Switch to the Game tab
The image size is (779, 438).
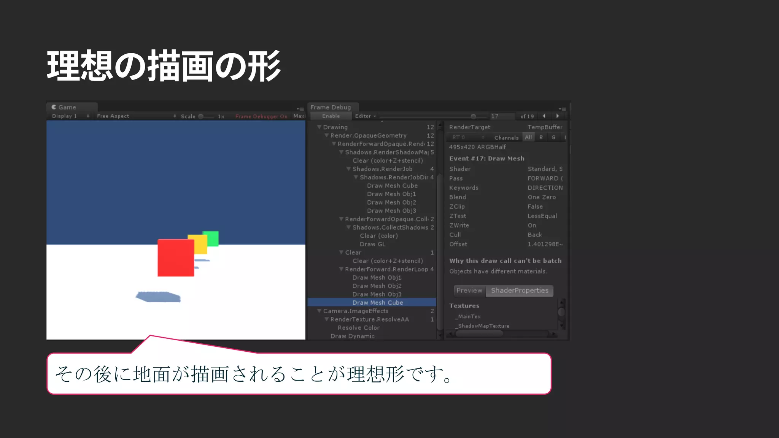[72, 107]
